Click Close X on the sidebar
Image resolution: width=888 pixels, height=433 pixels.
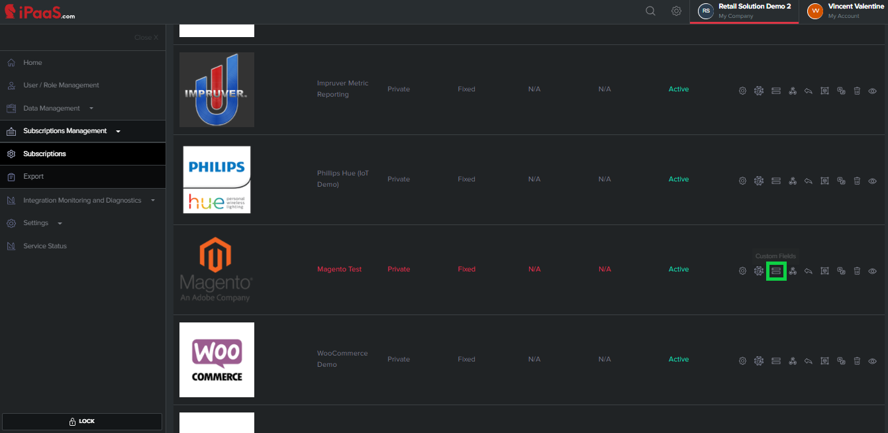pyautogui.click(x=146, y=38)
